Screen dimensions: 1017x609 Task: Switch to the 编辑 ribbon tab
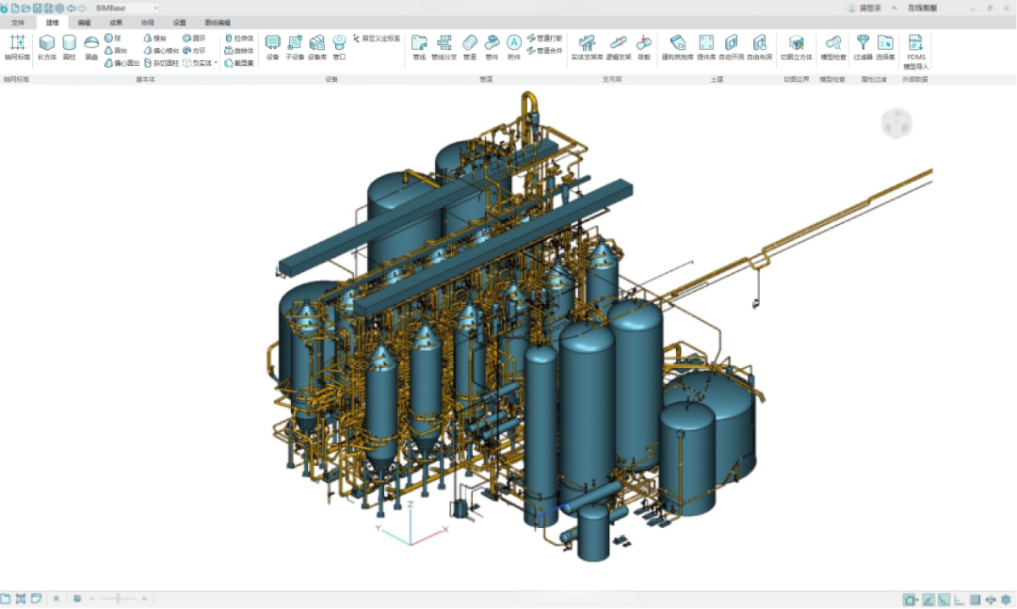click(85, 22)
